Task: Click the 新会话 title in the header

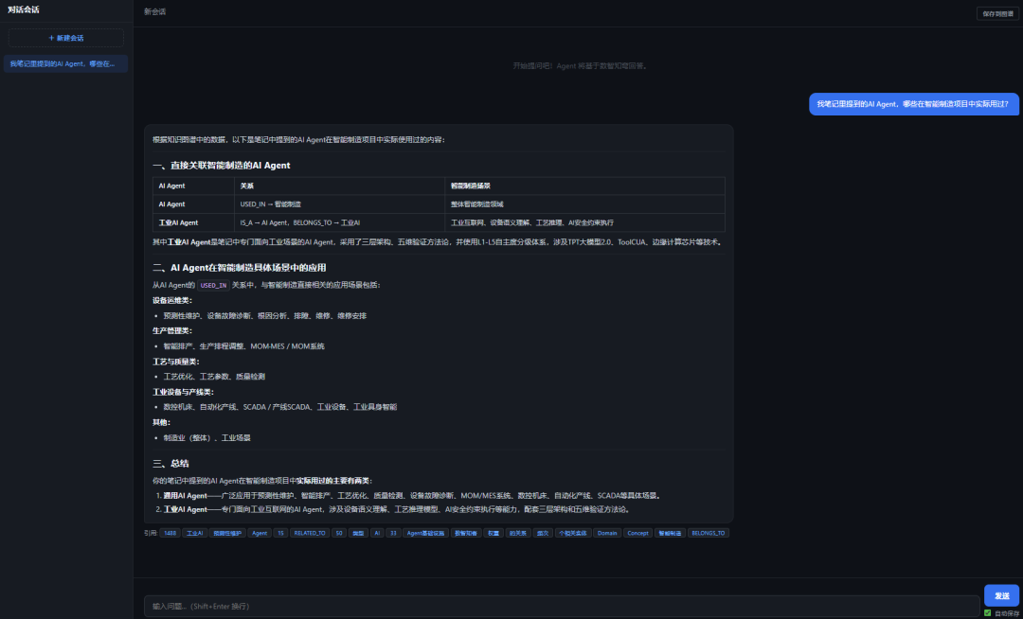Action: 154,11
